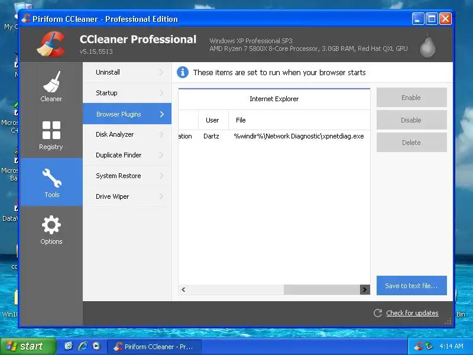Open System Restore
This screenshot has height=355, width=473.
click(127, 176)
